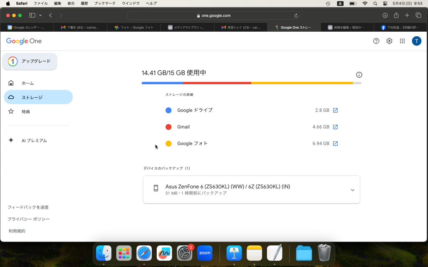Open the ブックマーク menu
Viewport: 428px width, 267px height.
pos(105,3)
